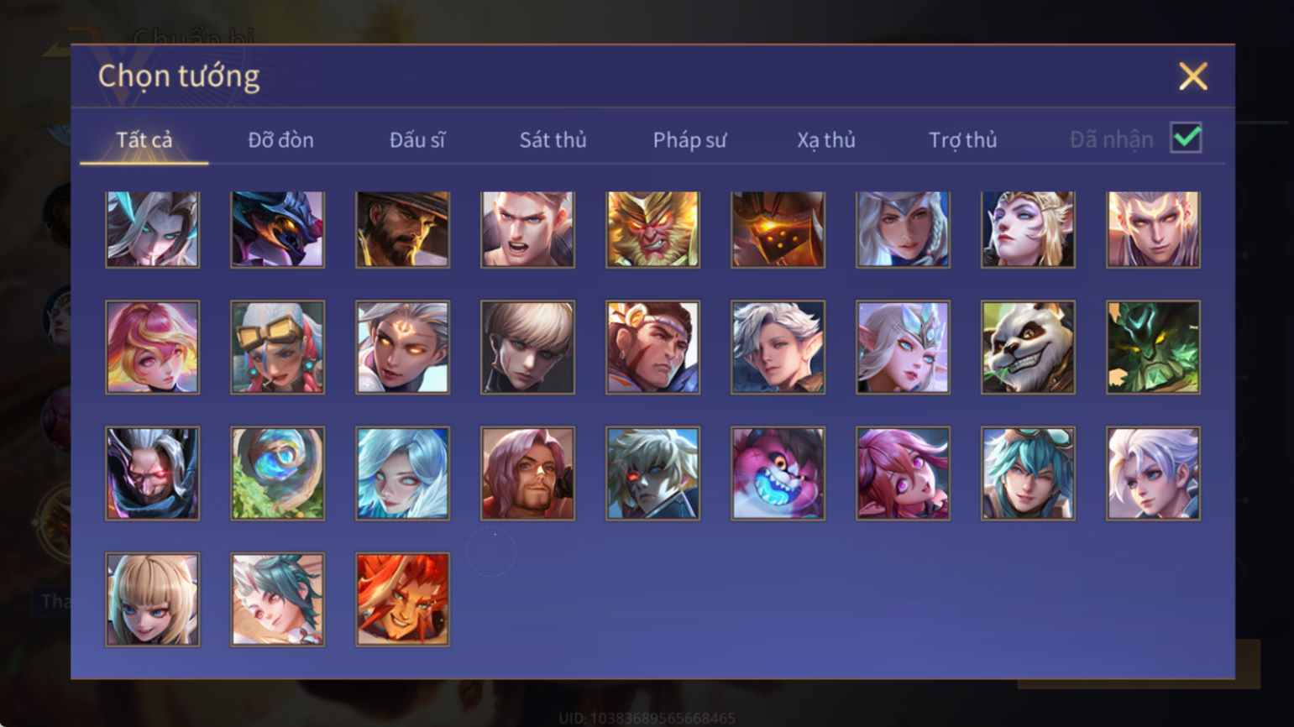The height and width of the screenshot is (727, 1294).
Task: Close the Chọn tướng dialog
Action: [1192, 76]
